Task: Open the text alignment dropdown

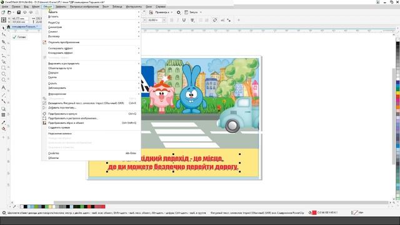Action: coord(192,20)
